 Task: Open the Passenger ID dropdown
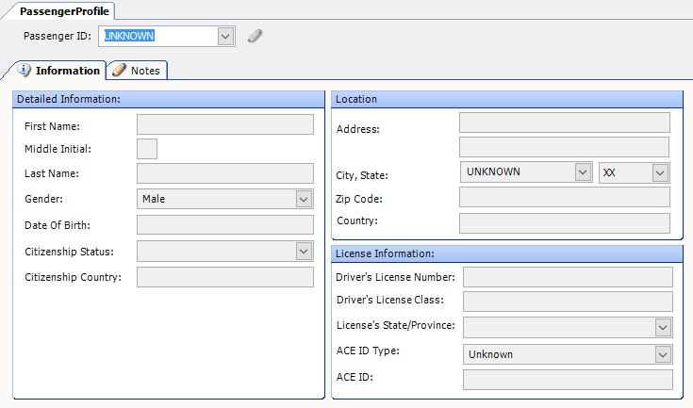tap(225, 37)
